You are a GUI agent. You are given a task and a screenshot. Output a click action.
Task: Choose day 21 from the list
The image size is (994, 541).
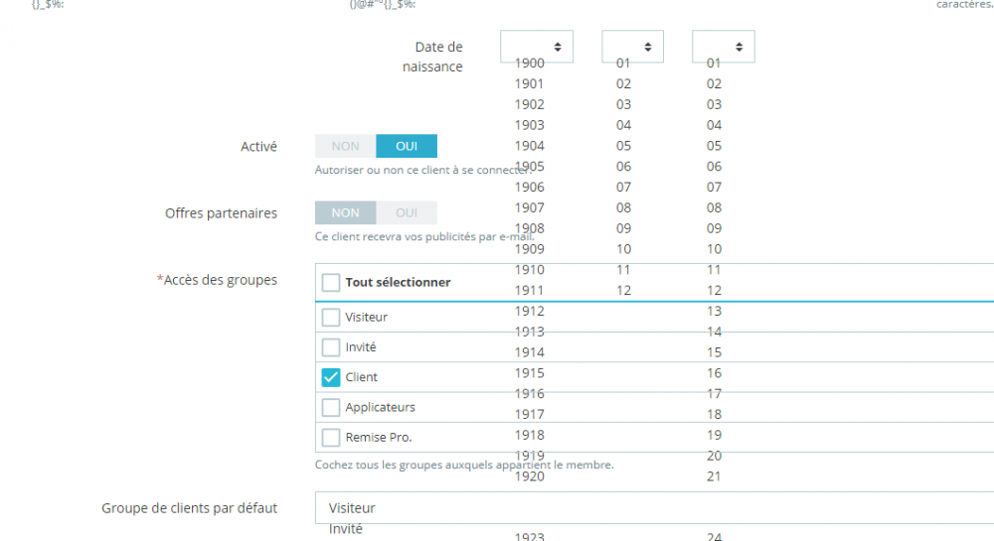tap(714, 476)
